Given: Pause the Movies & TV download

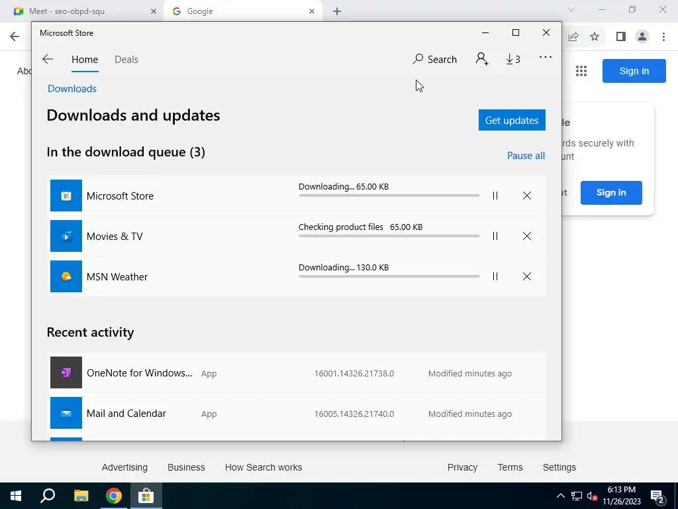Looking at the screenshot, I should click(495, 236).
